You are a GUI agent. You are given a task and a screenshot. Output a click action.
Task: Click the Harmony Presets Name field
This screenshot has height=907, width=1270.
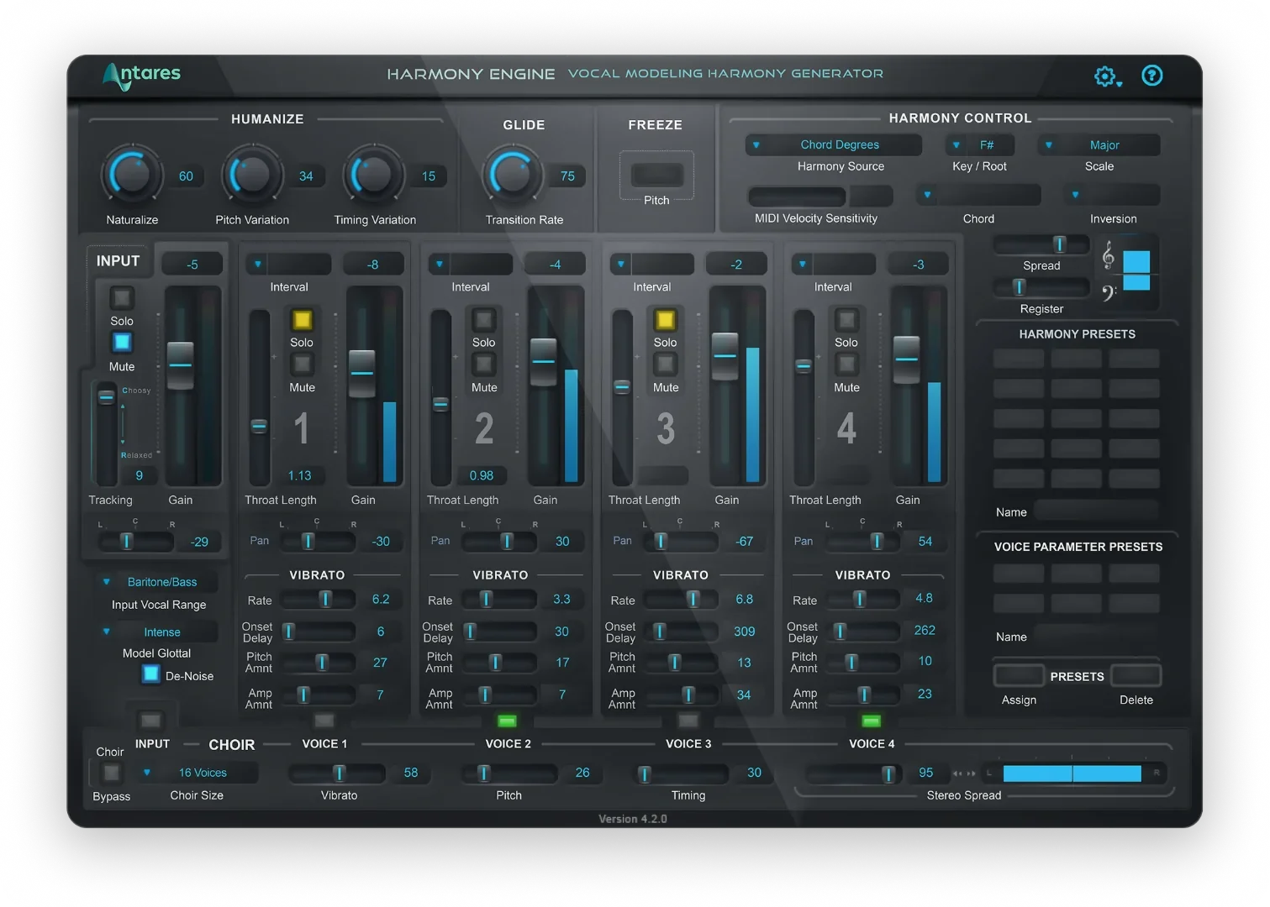[1096, 511]
